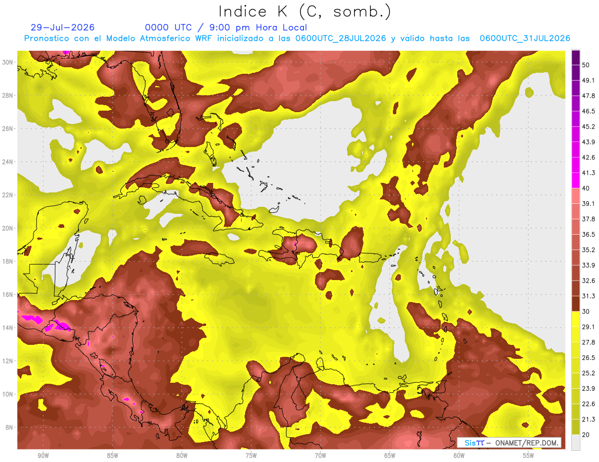599x462 pixels.
Task: Click the colorbar label "41.3"
Action: (588, 173)
